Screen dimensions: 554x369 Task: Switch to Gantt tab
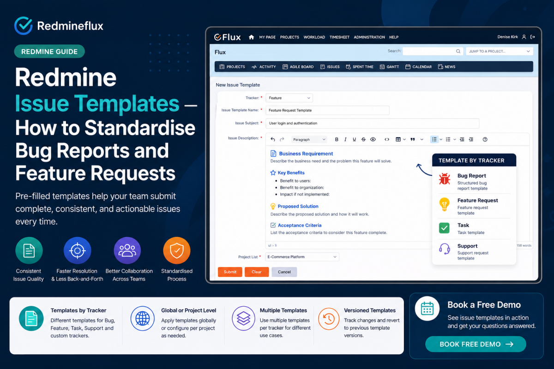pos(389,67)
